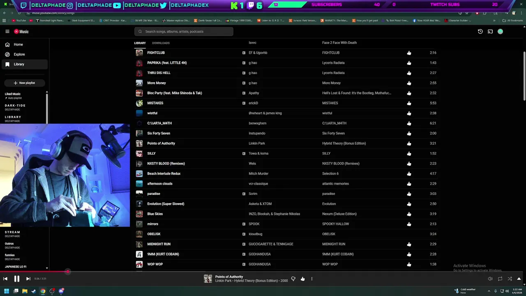Viewport: 526px width, 296px height.
Task: Open Google Chrome taskbar icon
Action: click(x=43, y=291)
